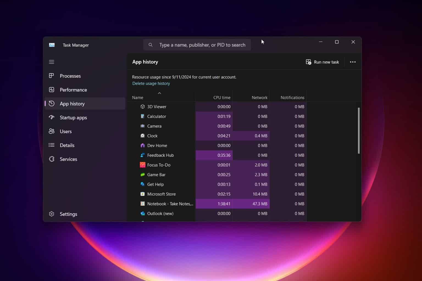Select the Dev Home row name
The width and height of the screenshot is (422, 281).
157,145
